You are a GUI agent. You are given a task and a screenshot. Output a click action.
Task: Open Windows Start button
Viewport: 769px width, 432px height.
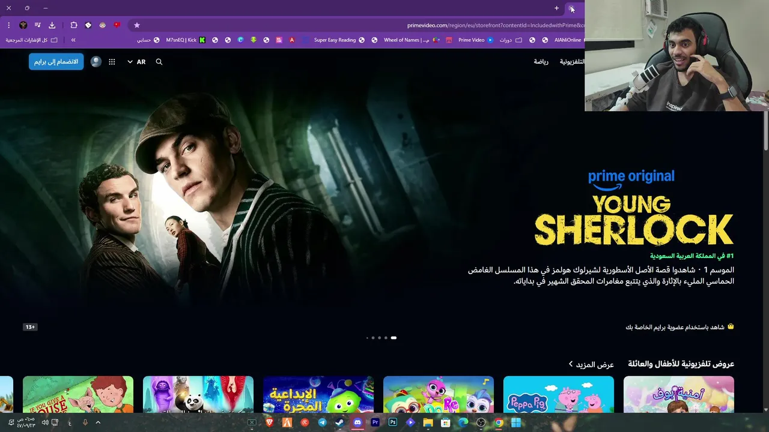point(515,422)
